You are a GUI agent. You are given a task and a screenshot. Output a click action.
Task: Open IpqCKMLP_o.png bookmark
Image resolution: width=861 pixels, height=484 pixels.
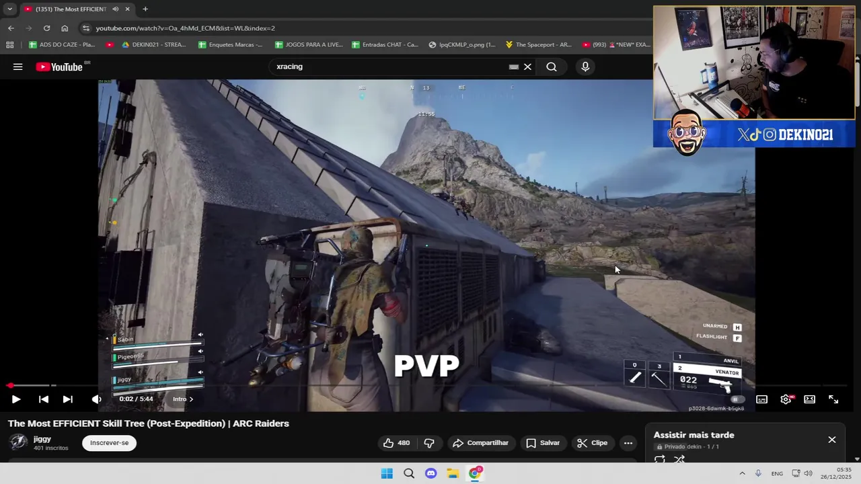tap(461, 44)
